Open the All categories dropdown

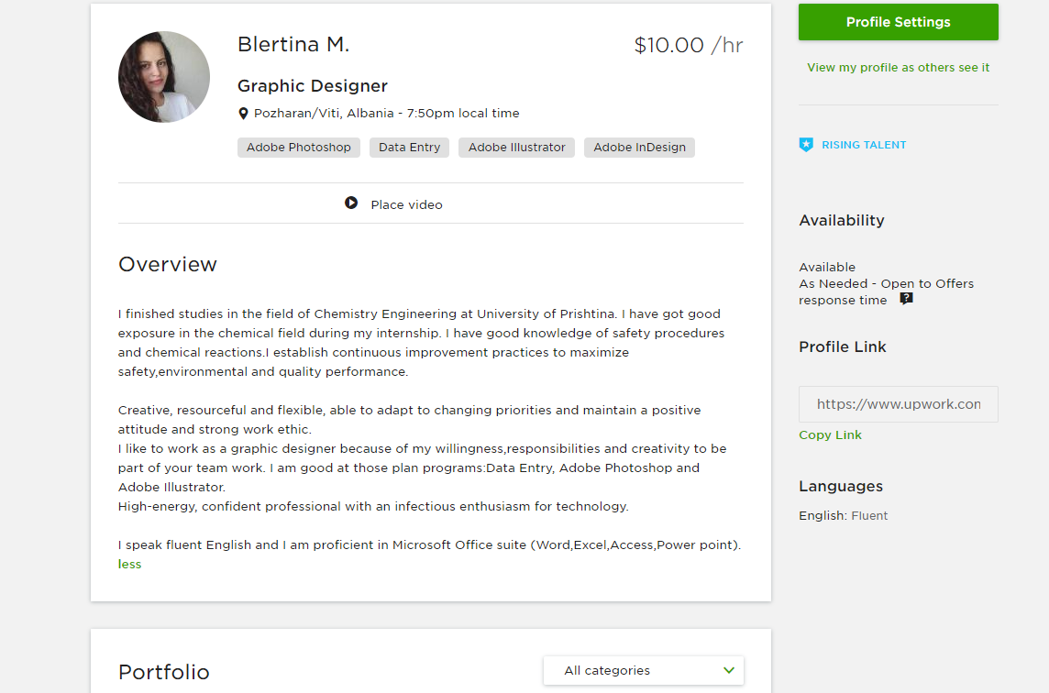644,670
